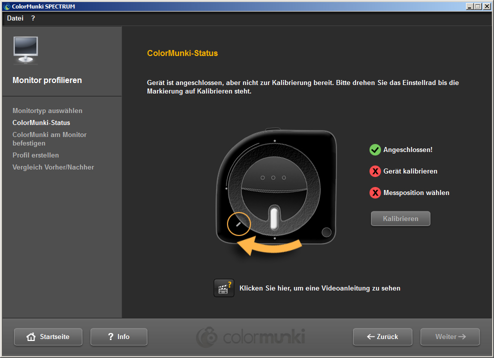Select Profil erstellen step
The height and width of the screenshot is (358, 494).
point(35,155)
